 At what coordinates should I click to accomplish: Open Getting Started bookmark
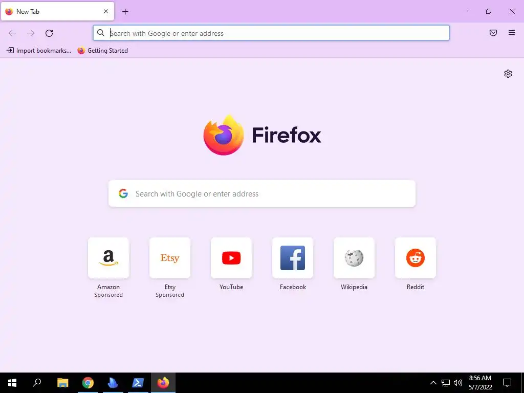tap(102, 51)
